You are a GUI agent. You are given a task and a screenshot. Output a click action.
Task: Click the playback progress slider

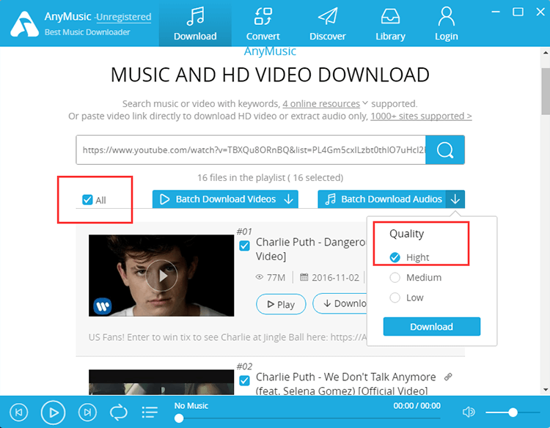point(308,418)
